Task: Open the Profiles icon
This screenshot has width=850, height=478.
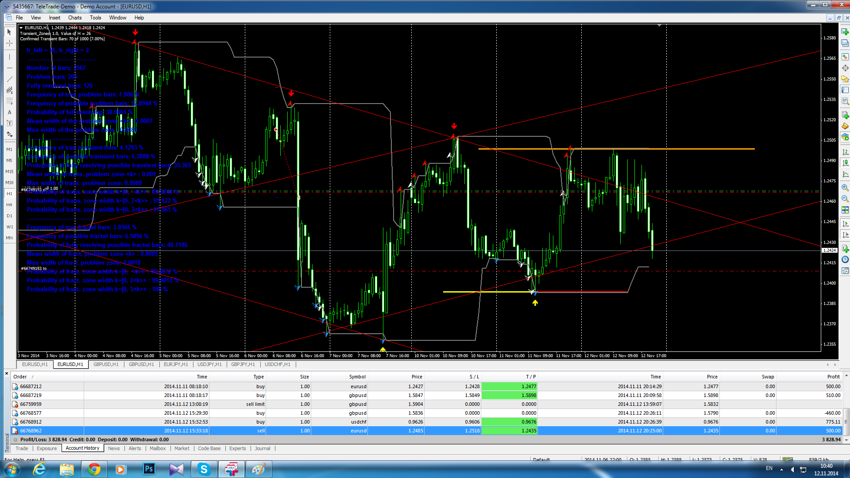Action: (x=845, y=43)
